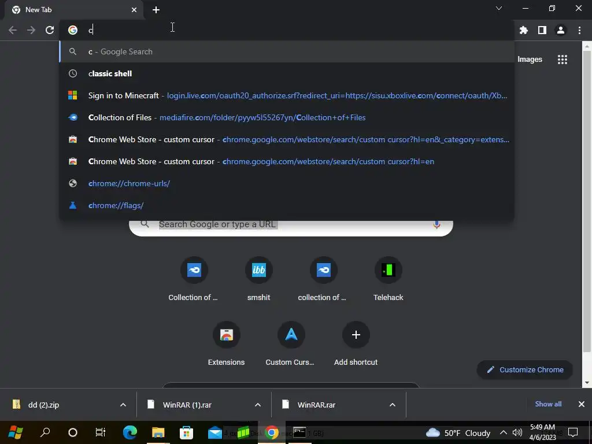
Task: Select chrome://flags/ suggestion
Action: point(287,205)
